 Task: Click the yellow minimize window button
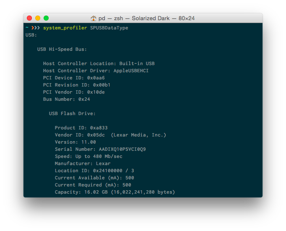click(38, 18)
